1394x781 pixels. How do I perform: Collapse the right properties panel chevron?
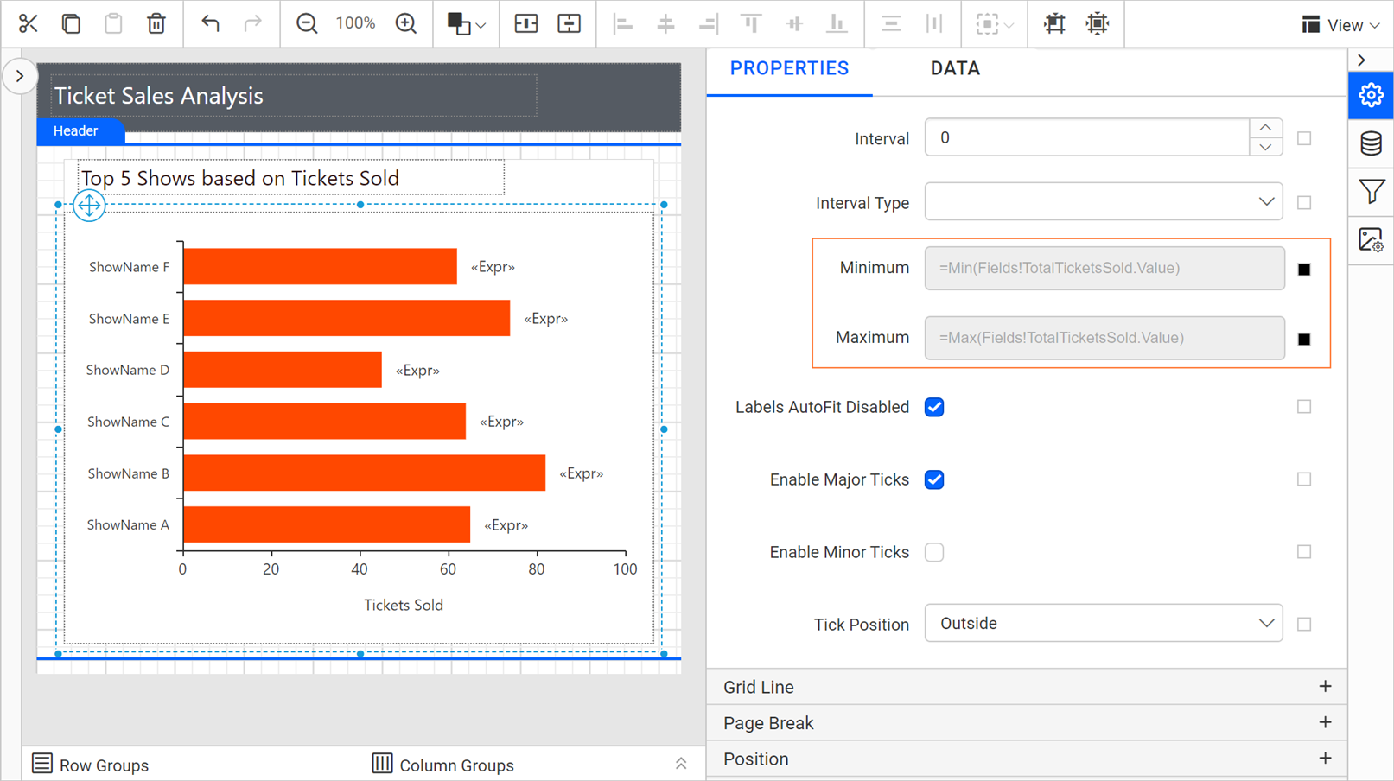1362,60
